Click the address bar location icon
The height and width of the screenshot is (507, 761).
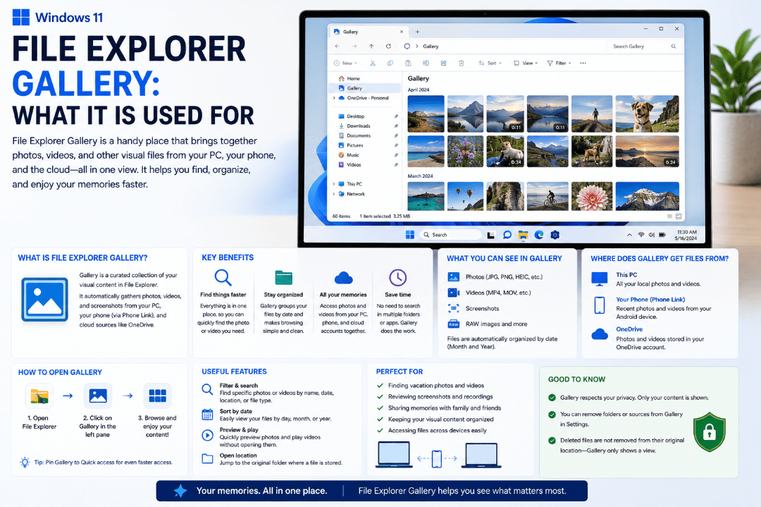coord(407,47)
